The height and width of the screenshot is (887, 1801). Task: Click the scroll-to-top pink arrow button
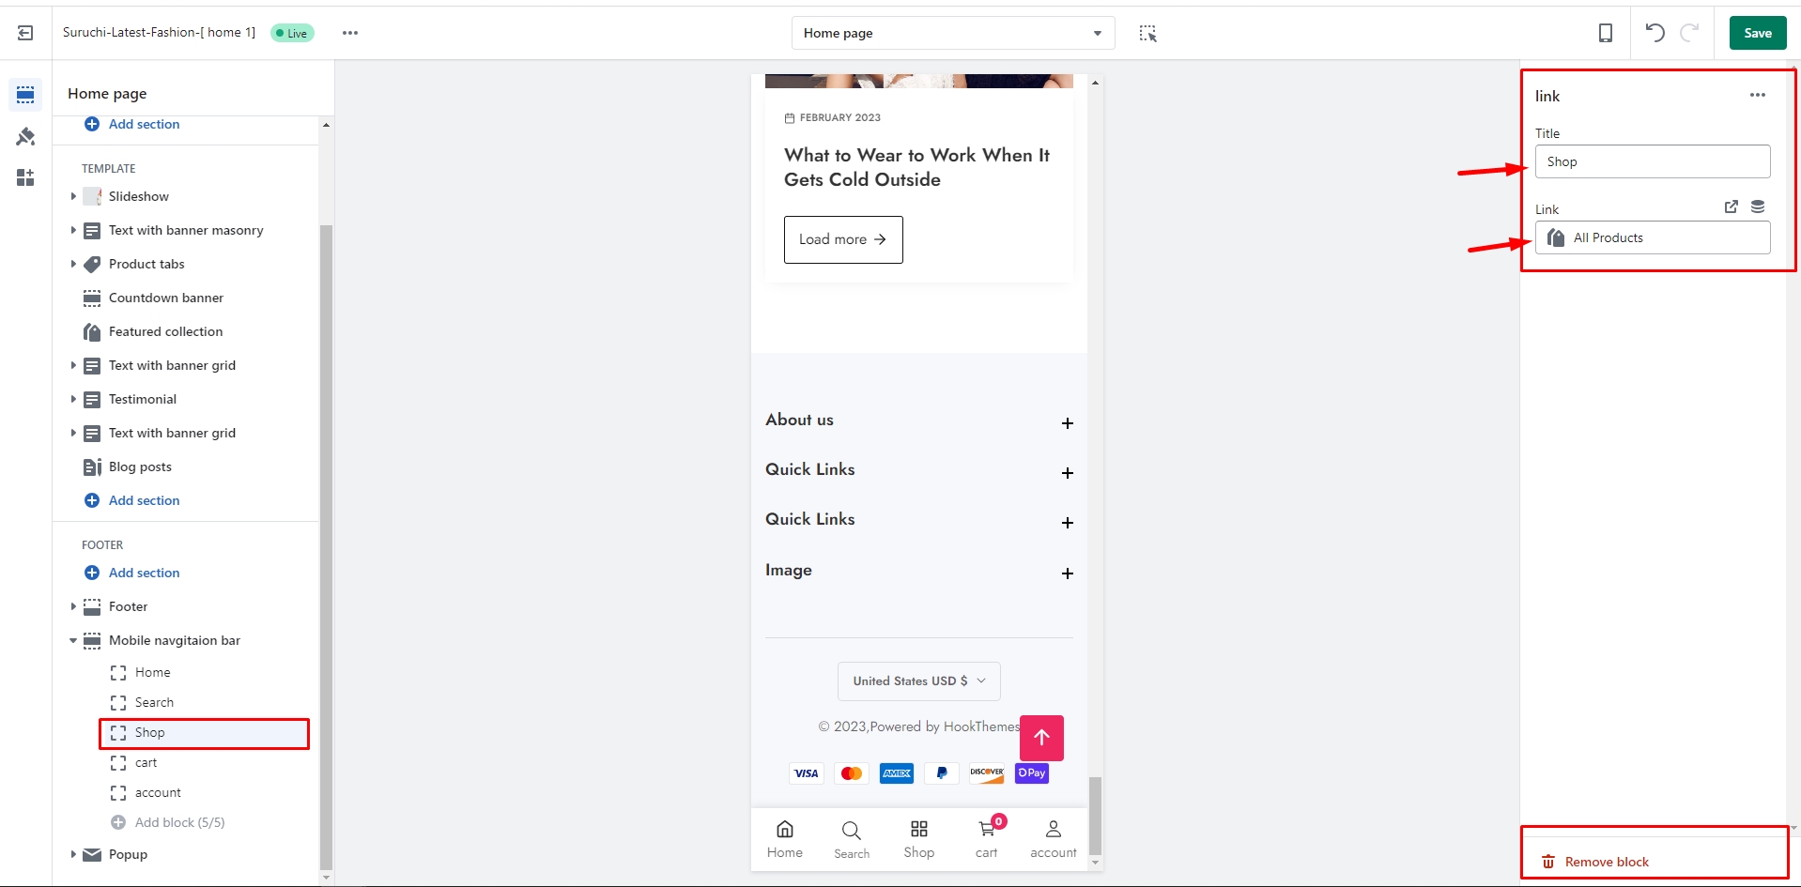(1041, 738)
